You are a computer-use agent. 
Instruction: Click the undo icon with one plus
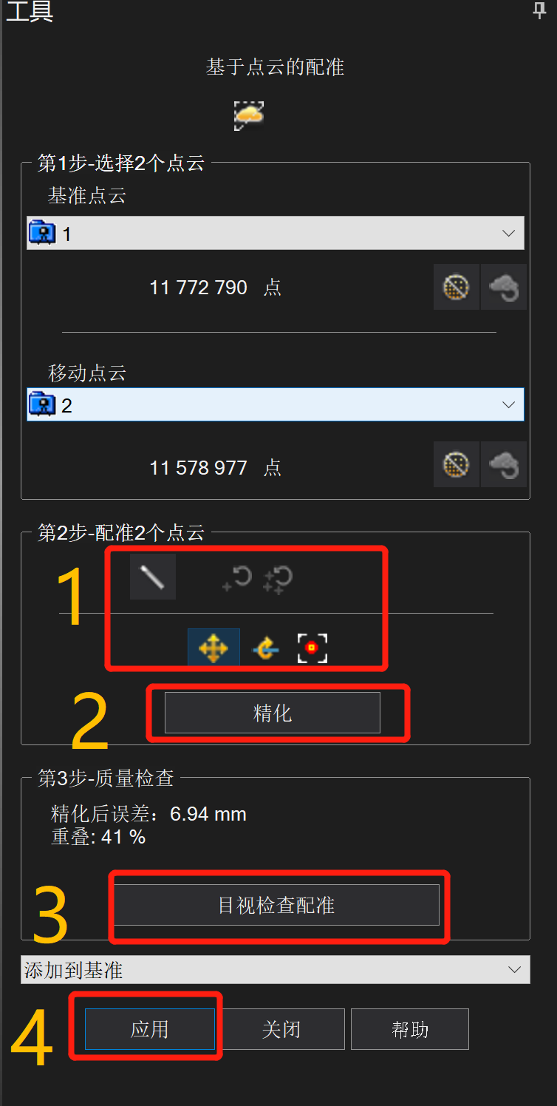237,579
